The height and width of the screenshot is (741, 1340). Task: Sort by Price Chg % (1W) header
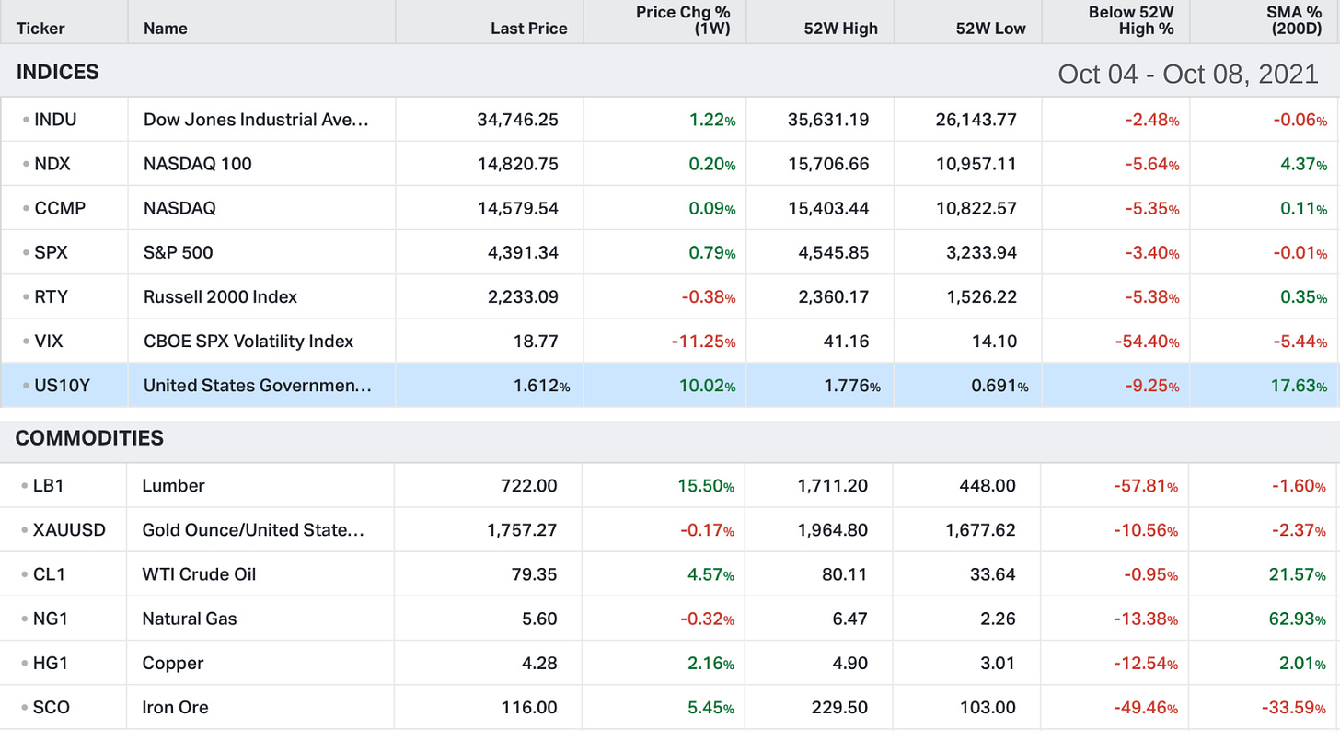684,20
